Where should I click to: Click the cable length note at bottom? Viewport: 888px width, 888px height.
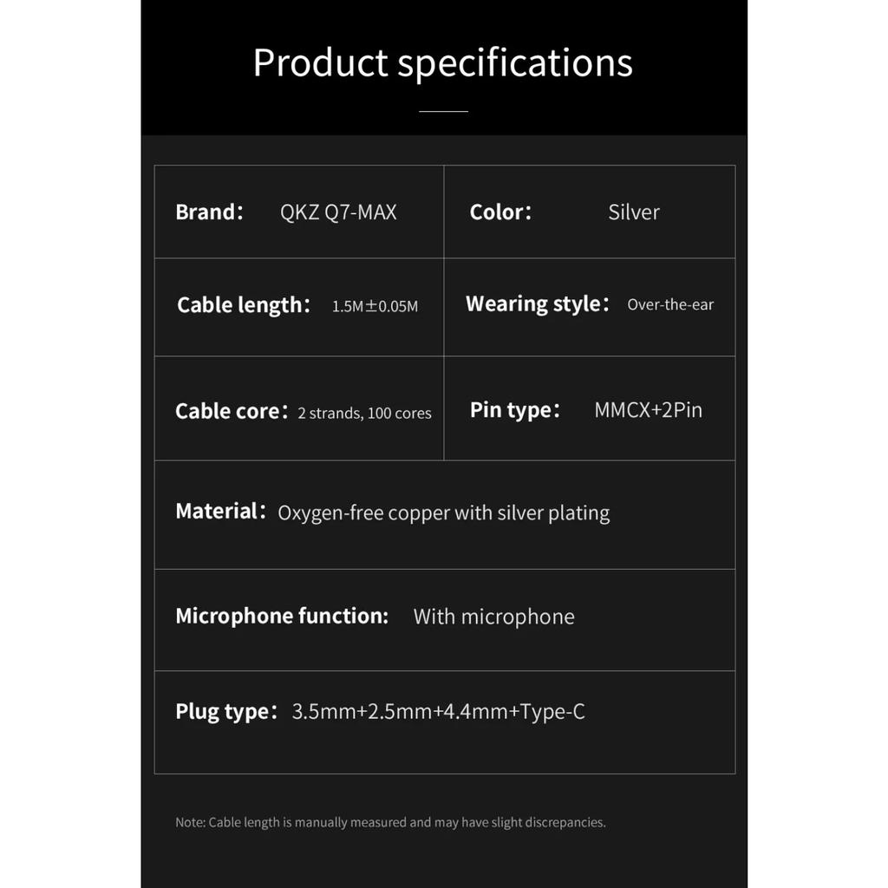click(390, 822)
